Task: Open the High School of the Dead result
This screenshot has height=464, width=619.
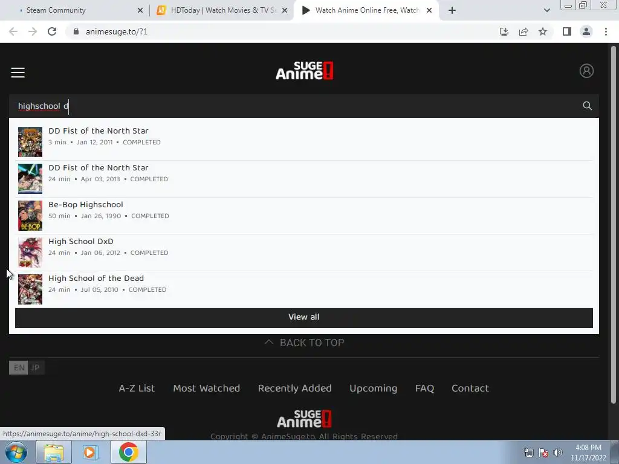Action: 304,289
